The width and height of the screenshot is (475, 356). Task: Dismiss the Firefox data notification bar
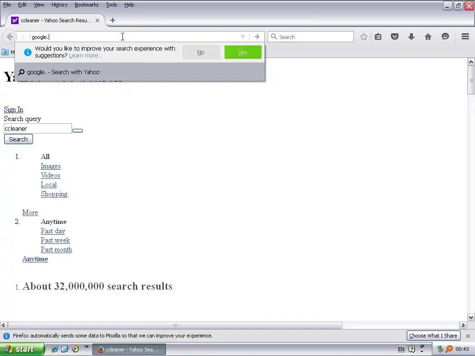468,336
